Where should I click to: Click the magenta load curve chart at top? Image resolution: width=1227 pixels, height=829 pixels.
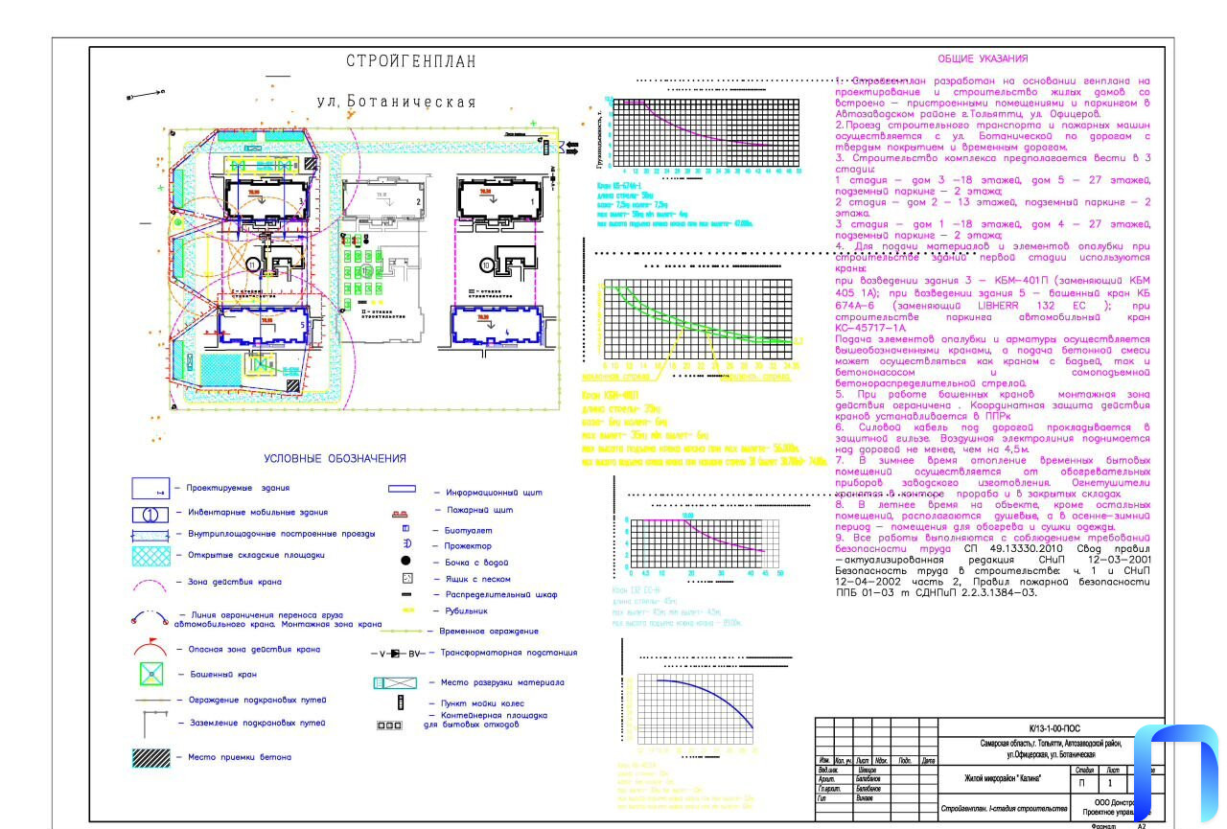coord(706,133)
